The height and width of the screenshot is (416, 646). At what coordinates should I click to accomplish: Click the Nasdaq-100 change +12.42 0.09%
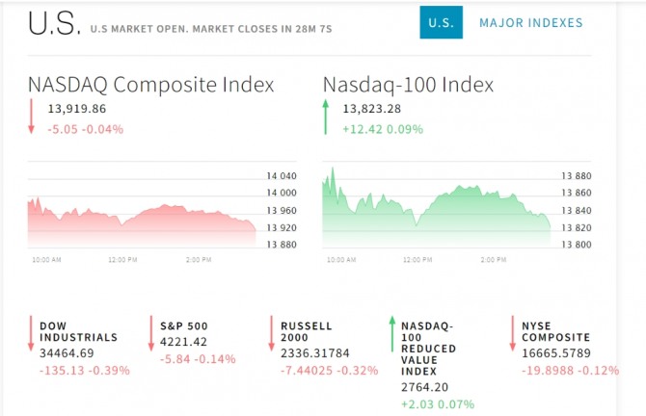click(381, 129)
